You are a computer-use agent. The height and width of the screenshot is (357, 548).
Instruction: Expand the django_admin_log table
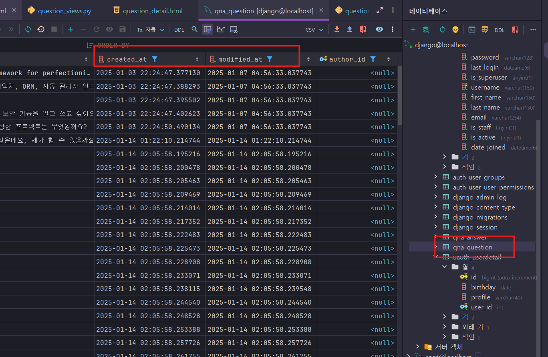436,197
